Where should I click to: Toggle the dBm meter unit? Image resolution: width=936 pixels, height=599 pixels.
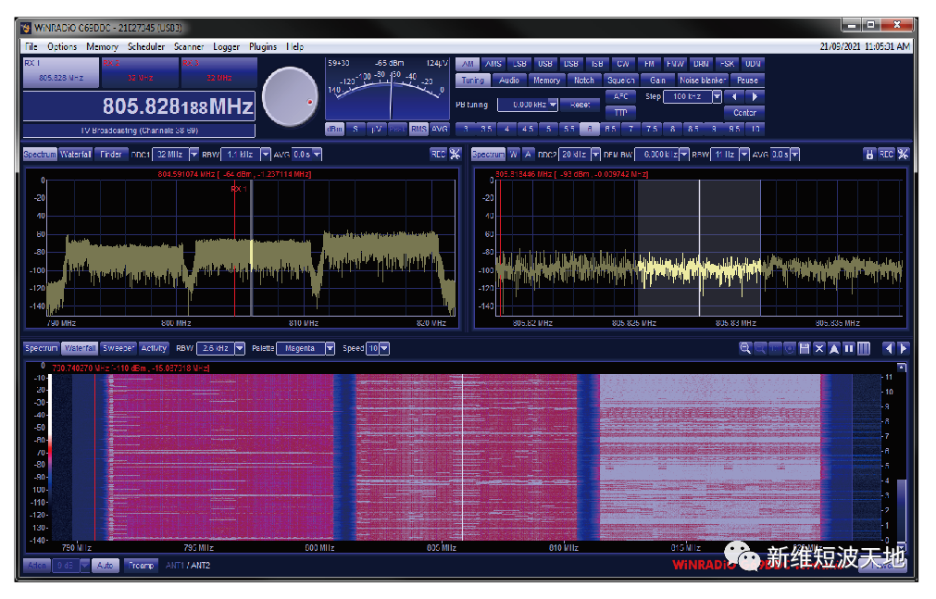pyautogui.click(x=335, y=129)
